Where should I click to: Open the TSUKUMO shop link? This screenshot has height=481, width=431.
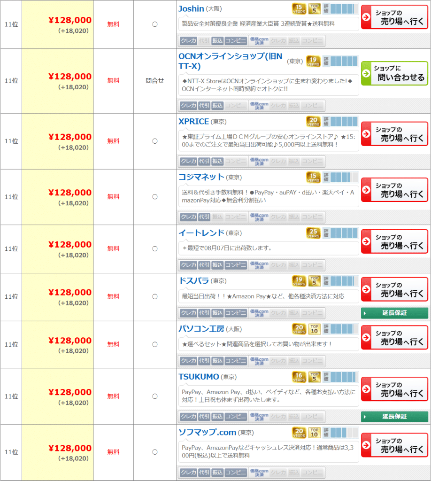coord(199,377)
